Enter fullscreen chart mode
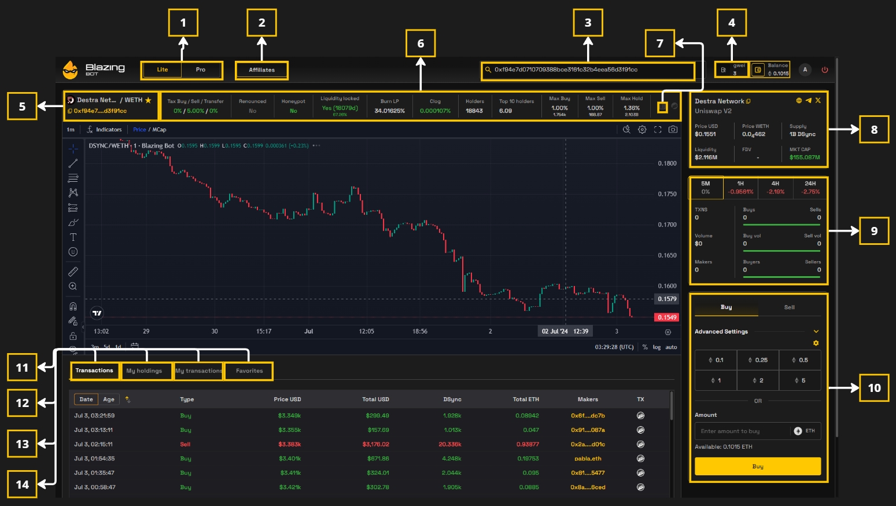This screenshot has height=506, width=896. tap(658, 130)
